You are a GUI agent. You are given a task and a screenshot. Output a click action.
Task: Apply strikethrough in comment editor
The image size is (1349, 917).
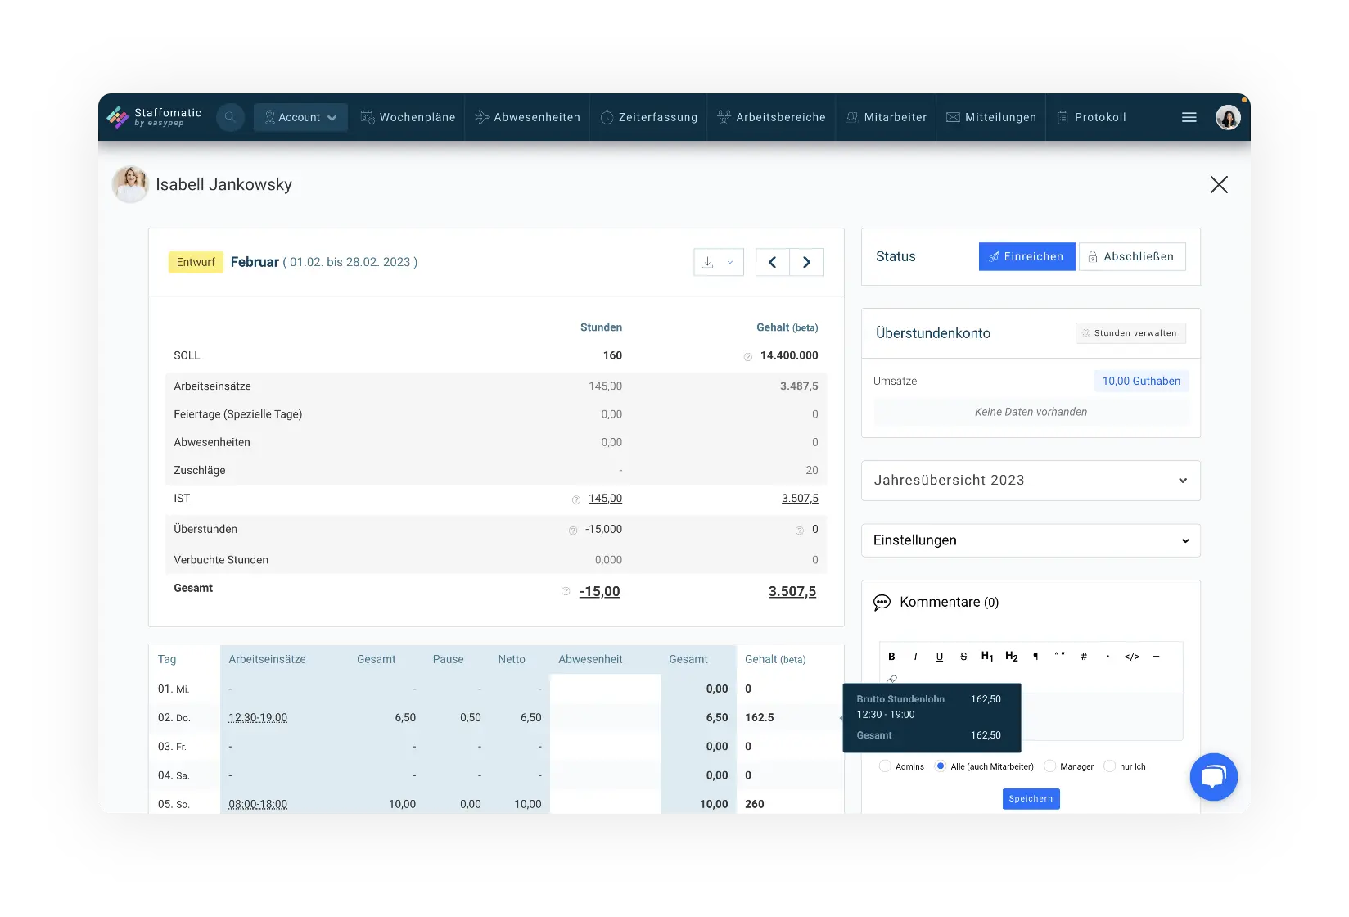pos(963,657)
